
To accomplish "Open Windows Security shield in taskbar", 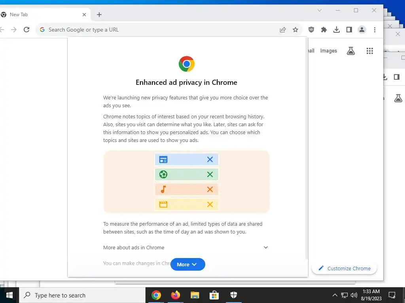I will click(233, 295).
